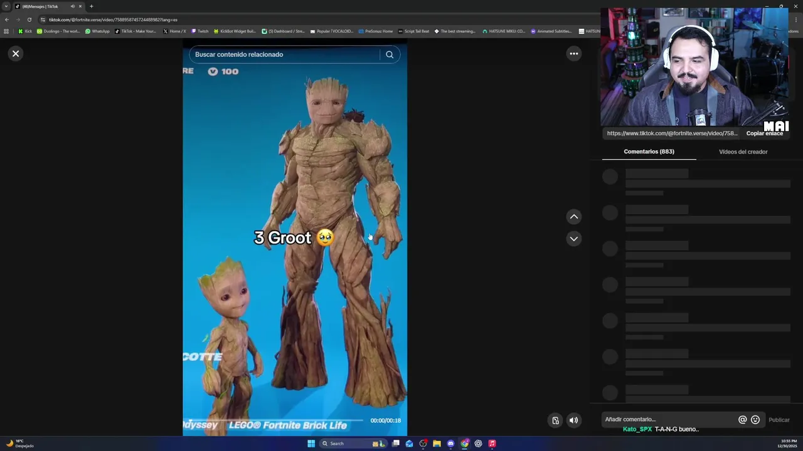This screenshot has height=451, width=803.
Task: Open Apple Music from the taskbar
Action: coord(492,443)
